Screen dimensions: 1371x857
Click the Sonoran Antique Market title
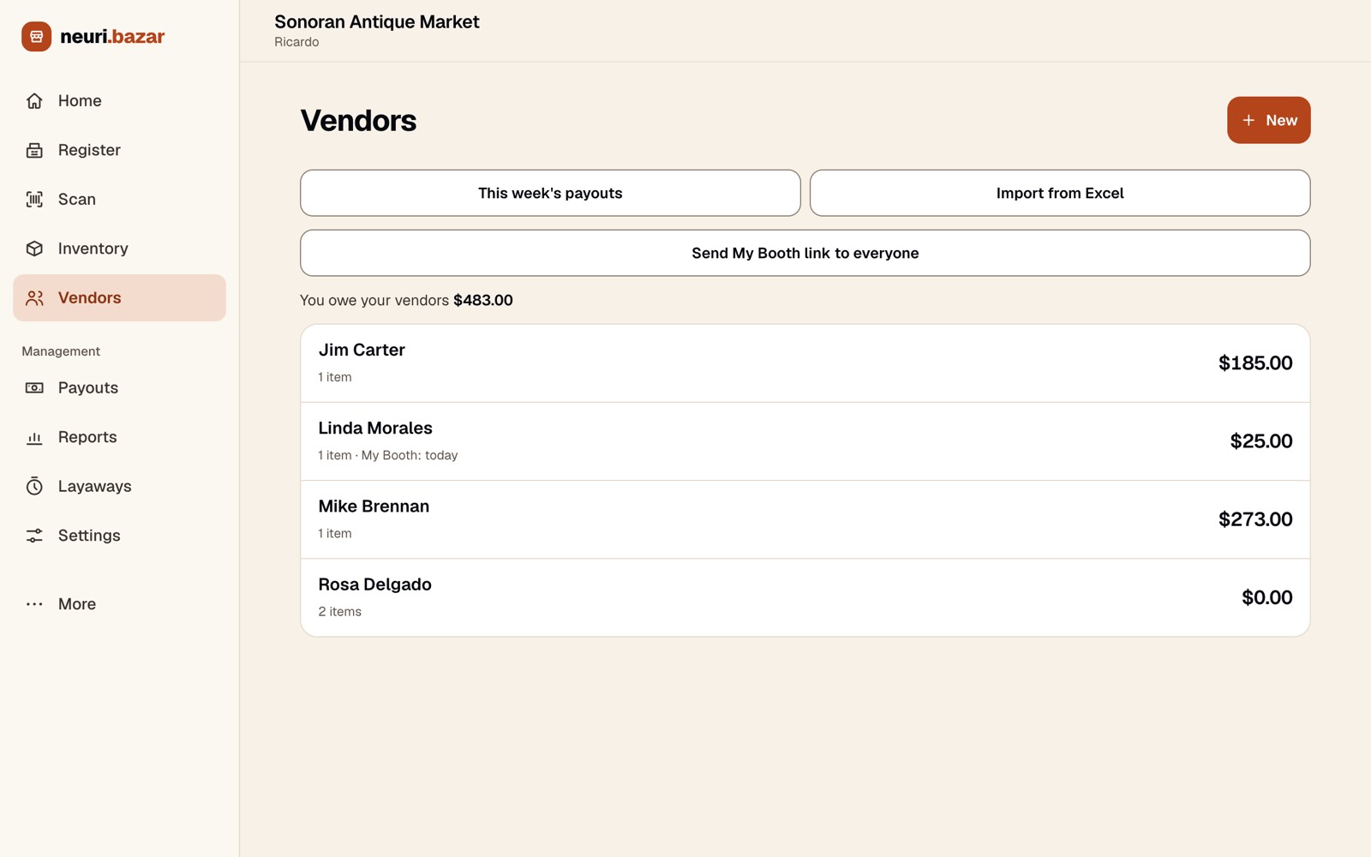[x=377, y=21]
